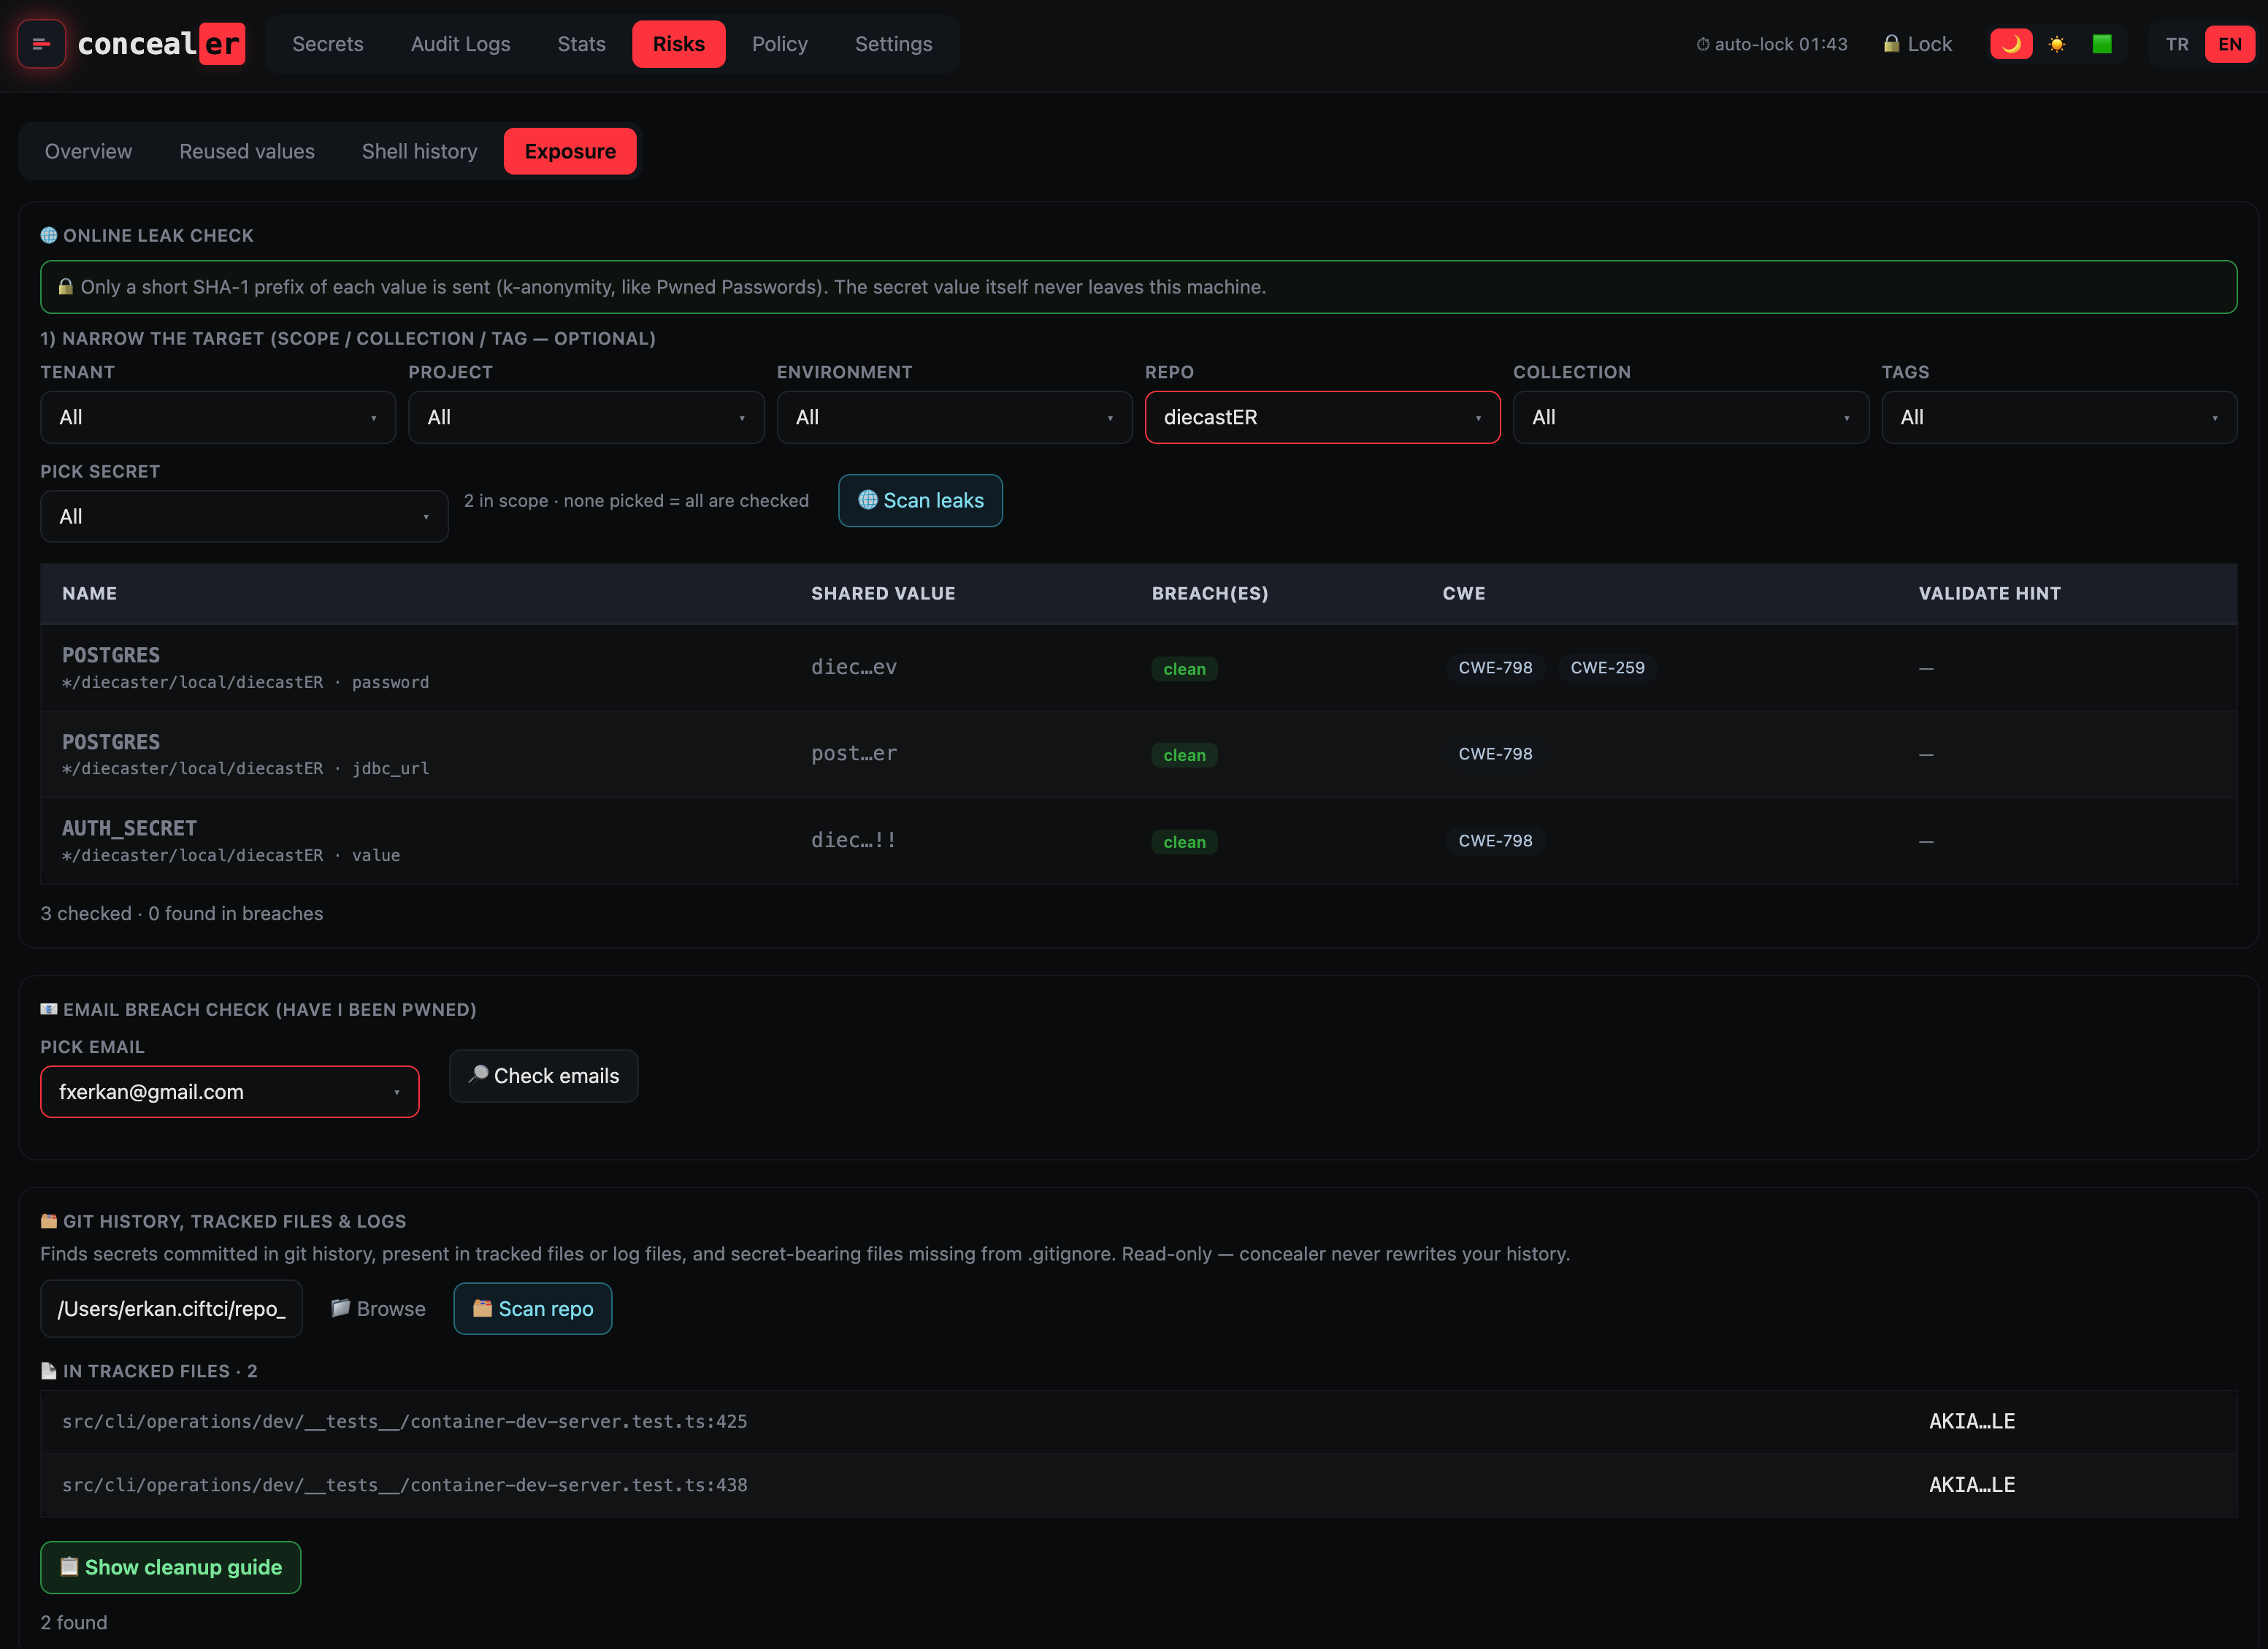Open the Pick Secret dropdown
The width and height of the screenshot is (2268, 1649).
pyautogui.click(x=244, y=516)
